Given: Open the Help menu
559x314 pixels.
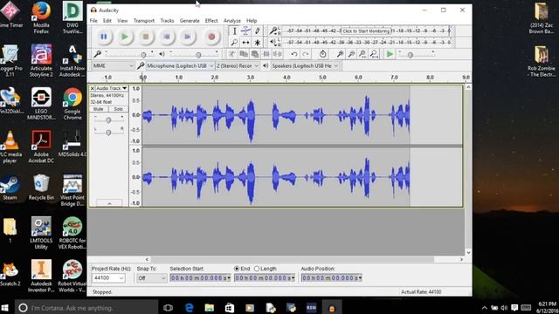Looking at the screenshot, I should coord(252,21).
